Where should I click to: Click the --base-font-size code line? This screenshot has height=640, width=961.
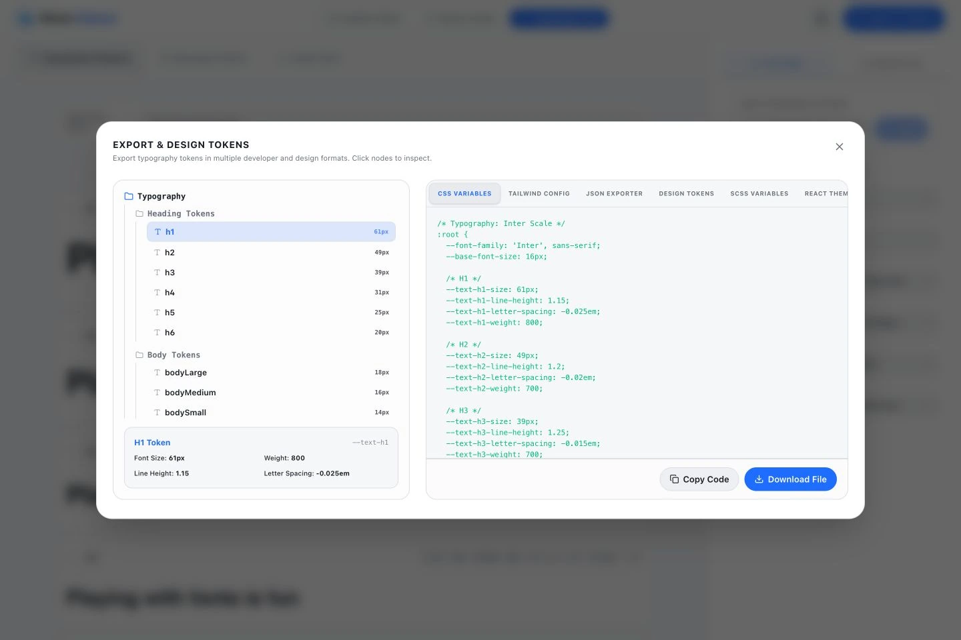pyautogui.click(x=497, y=257)
